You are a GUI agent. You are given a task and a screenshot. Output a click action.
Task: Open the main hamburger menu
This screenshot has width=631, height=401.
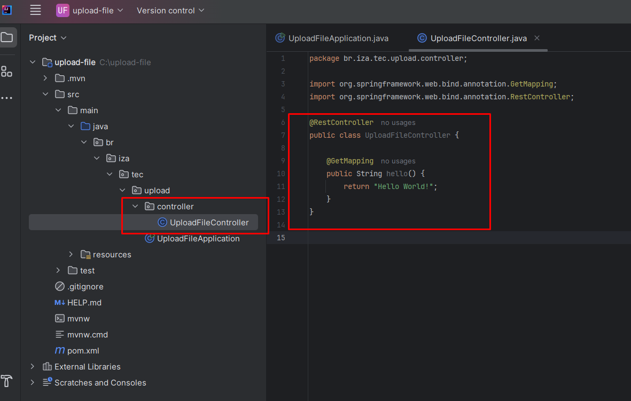pyautogui.click(x=35, y=10)
